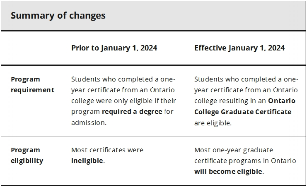This screenshot has width=307, height=187.
Task: Click the 'Summary of changes' heading
Action: (58, 15)
